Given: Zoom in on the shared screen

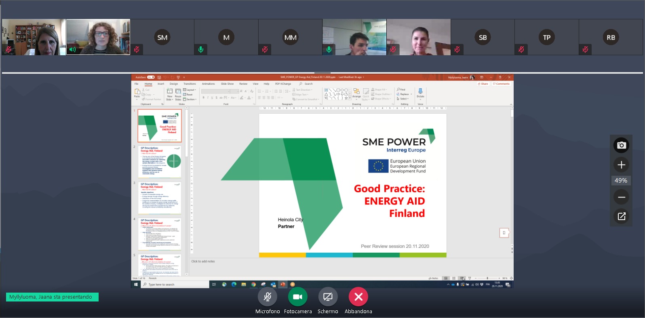Looking at the screenshot, I should [x=622, y=164].
